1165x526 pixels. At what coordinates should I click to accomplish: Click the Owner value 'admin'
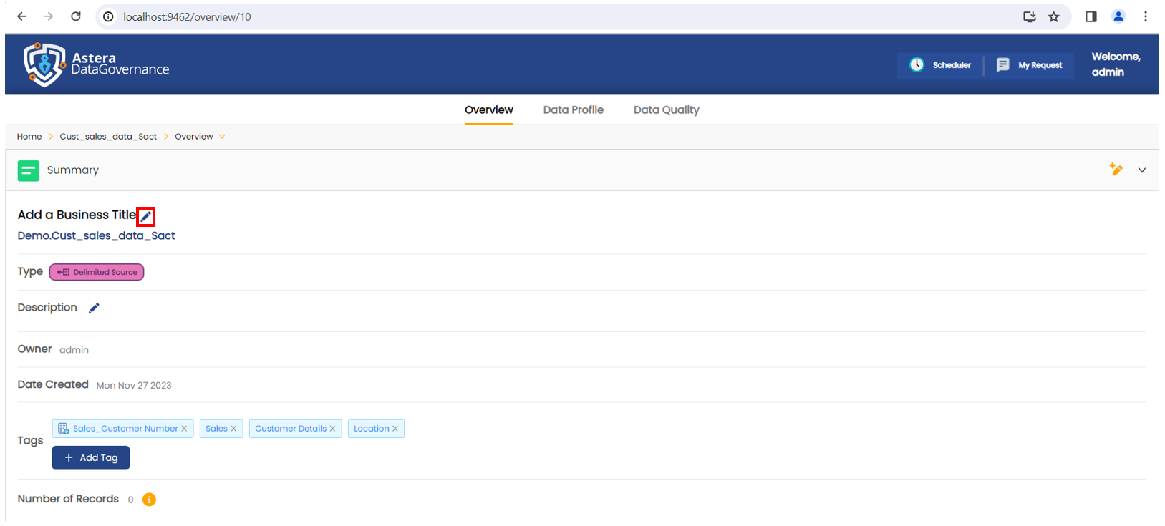pos(74,350)
